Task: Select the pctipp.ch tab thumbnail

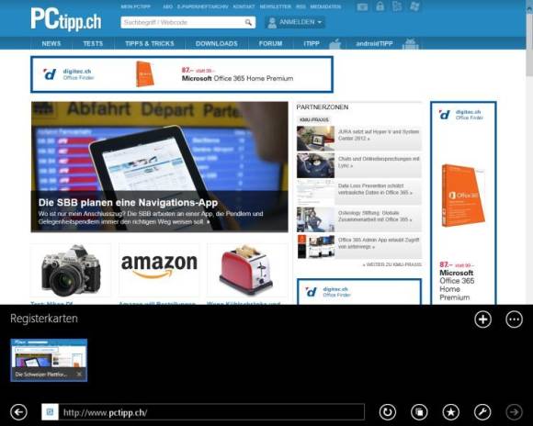Action: tap(49, 360)
